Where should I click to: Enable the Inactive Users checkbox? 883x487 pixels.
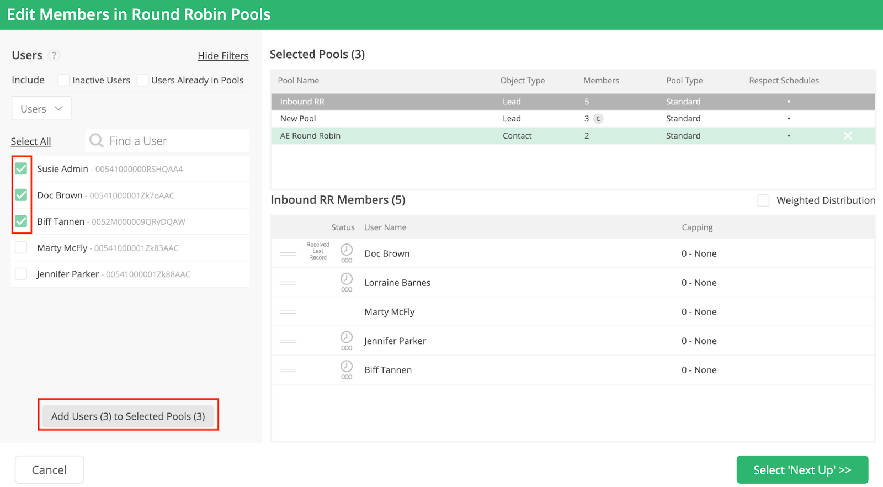coord(64,81)
